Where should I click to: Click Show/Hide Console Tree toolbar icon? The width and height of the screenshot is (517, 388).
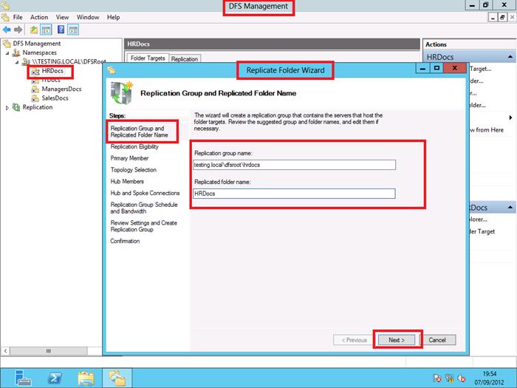coord(46,30)
